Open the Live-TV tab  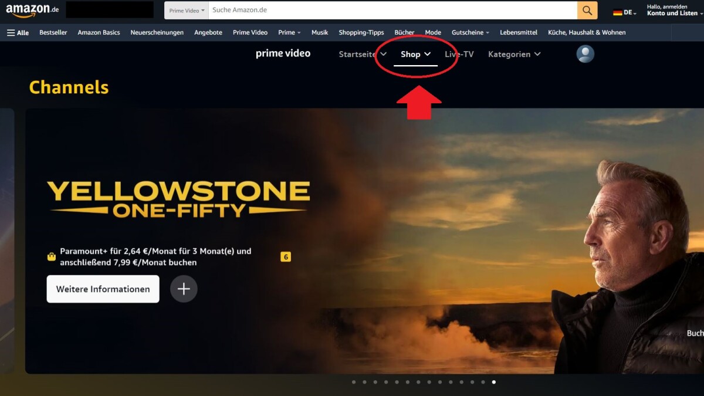(x=459, y=54)
